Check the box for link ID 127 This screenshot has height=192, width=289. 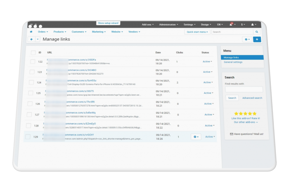click(x=29, y=115)
